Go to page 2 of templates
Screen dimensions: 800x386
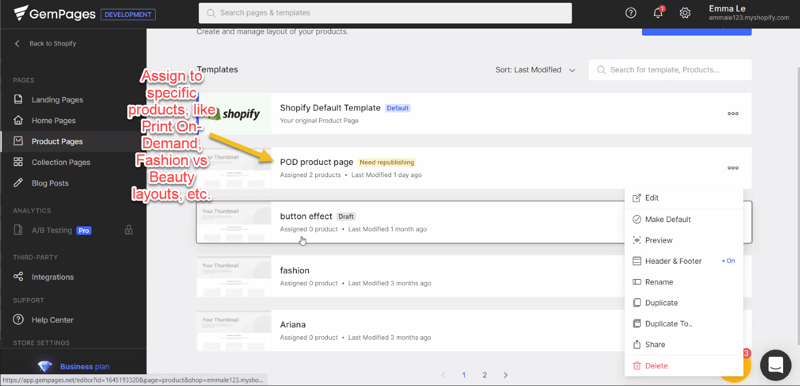[x=485, y=375]
